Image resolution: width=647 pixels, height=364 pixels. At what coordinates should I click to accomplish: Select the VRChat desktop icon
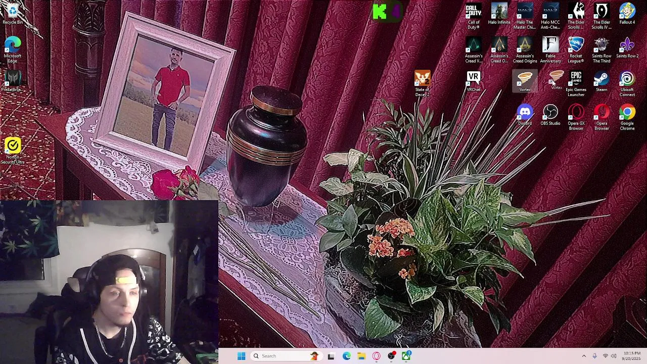pyautogui.click(x=473, y=82)
